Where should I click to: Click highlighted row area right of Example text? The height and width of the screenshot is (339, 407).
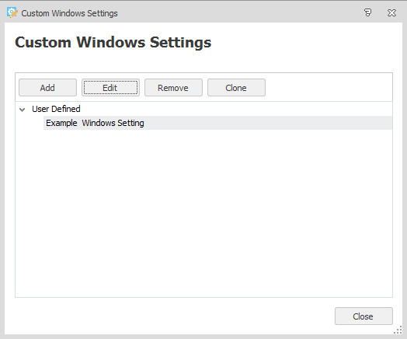coord(268,123)
